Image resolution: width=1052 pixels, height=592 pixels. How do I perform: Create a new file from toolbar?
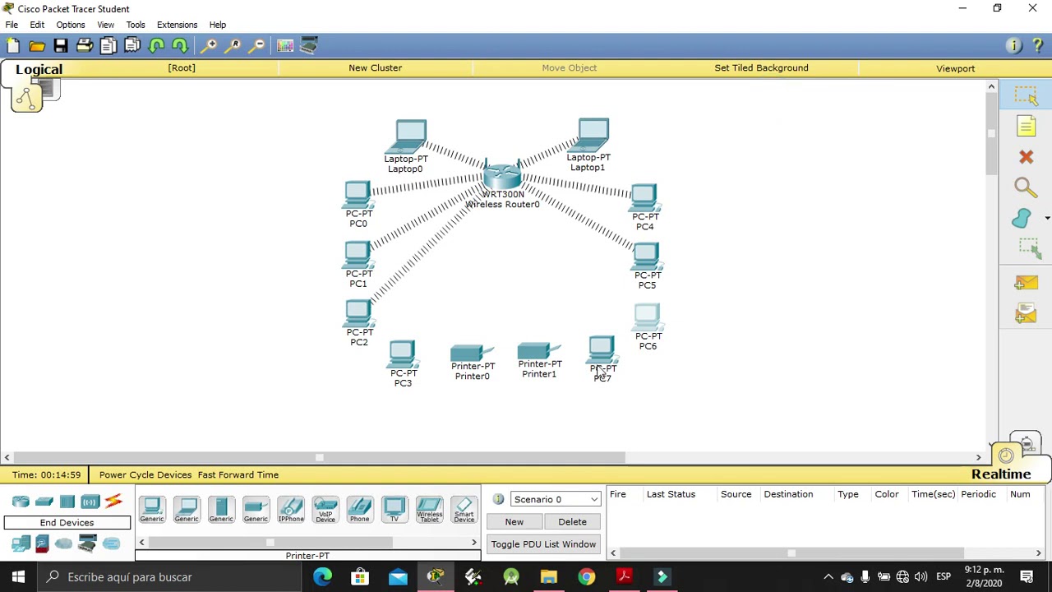click(x=13, y=46)
